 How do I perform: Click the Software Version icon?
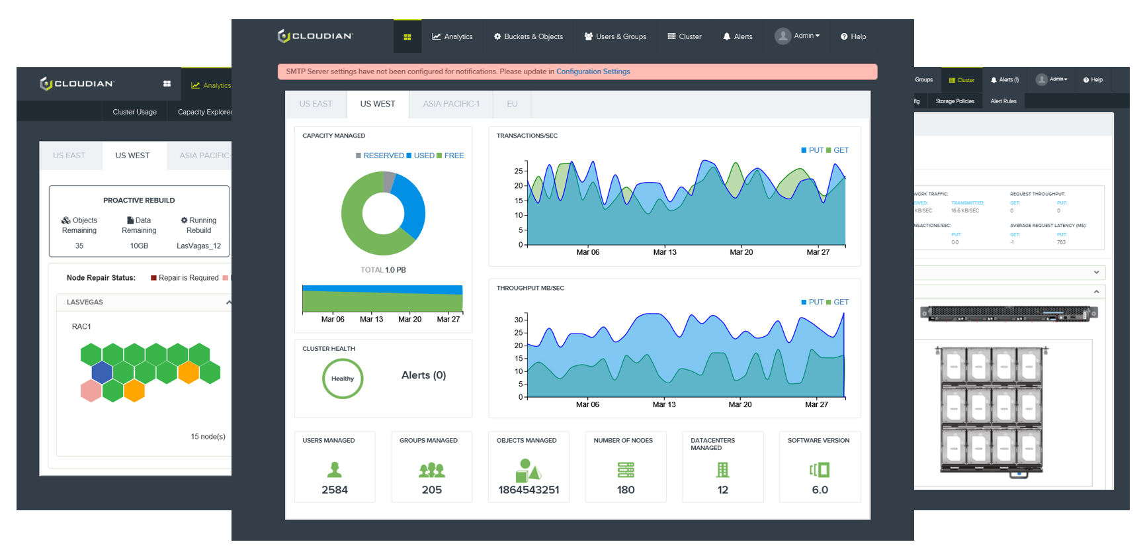point(820,470)
